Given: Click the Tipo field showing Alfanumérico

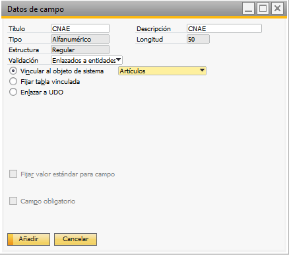Looking at the screenshot, I should pyautogui.click(x=80, y=39).
